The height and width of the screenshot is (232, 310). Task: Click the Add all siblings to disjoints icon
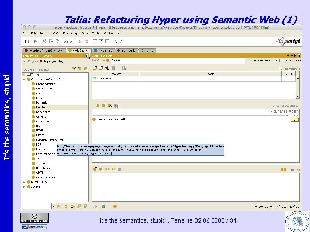tap(108, 169)
